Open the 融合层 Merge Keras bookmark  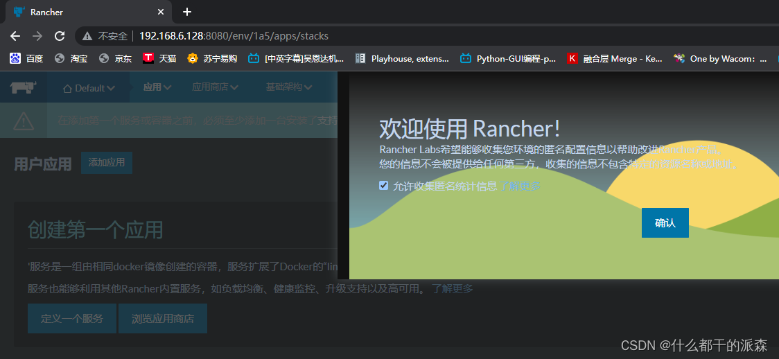click(x=615, y=59)
